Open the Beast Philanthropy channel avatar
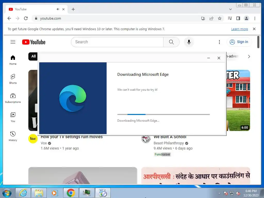Viewport: 264px width, 198px height. [146, 139]
